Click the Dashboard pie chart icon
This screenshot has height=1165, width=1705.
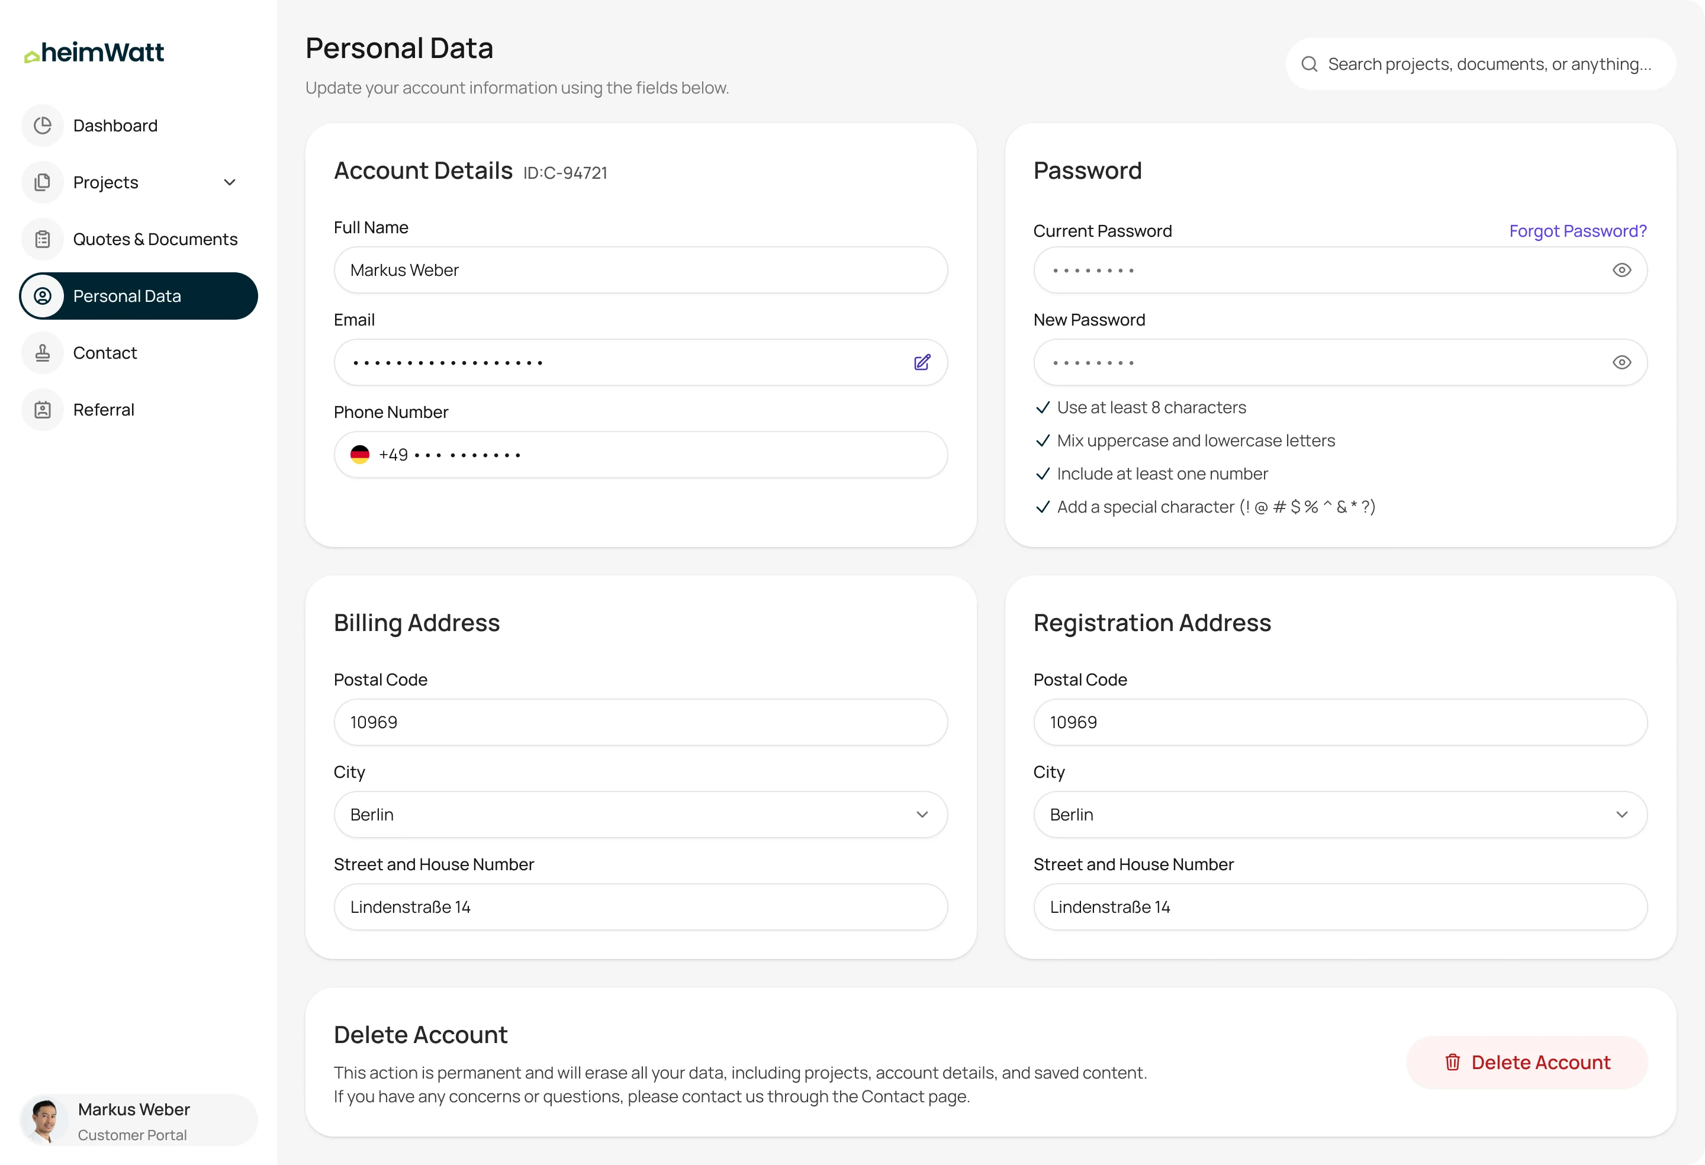(43, 125)
